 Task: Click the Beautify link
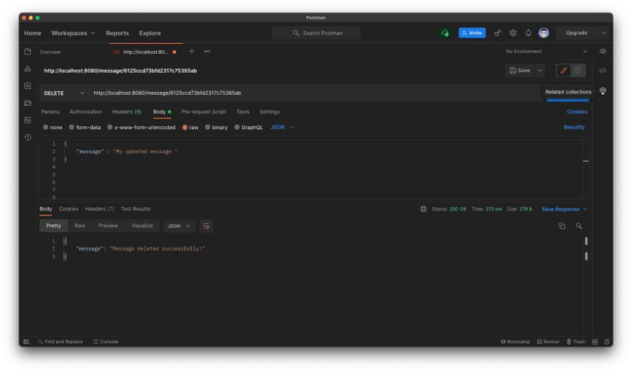click(x=574, y=127)
